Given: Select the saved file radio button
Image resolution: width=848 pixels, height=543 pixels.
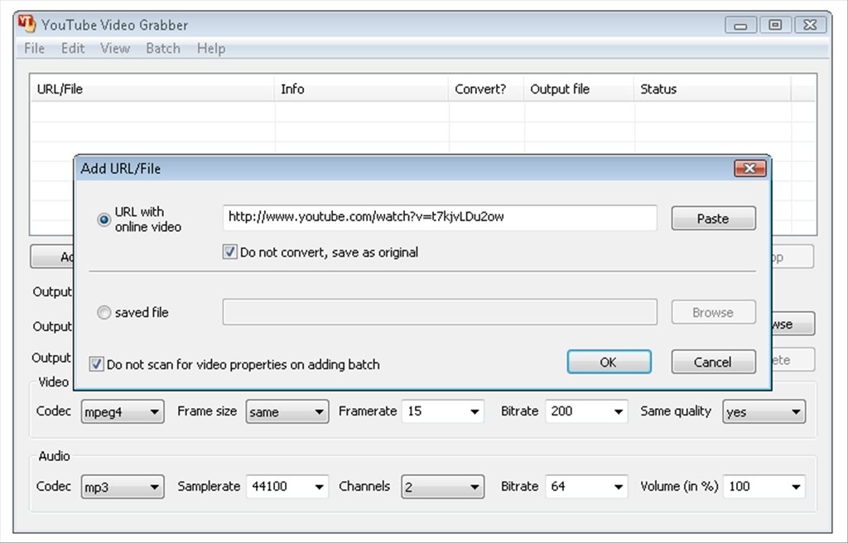Looking at the screenshot, I should point(104,313).
